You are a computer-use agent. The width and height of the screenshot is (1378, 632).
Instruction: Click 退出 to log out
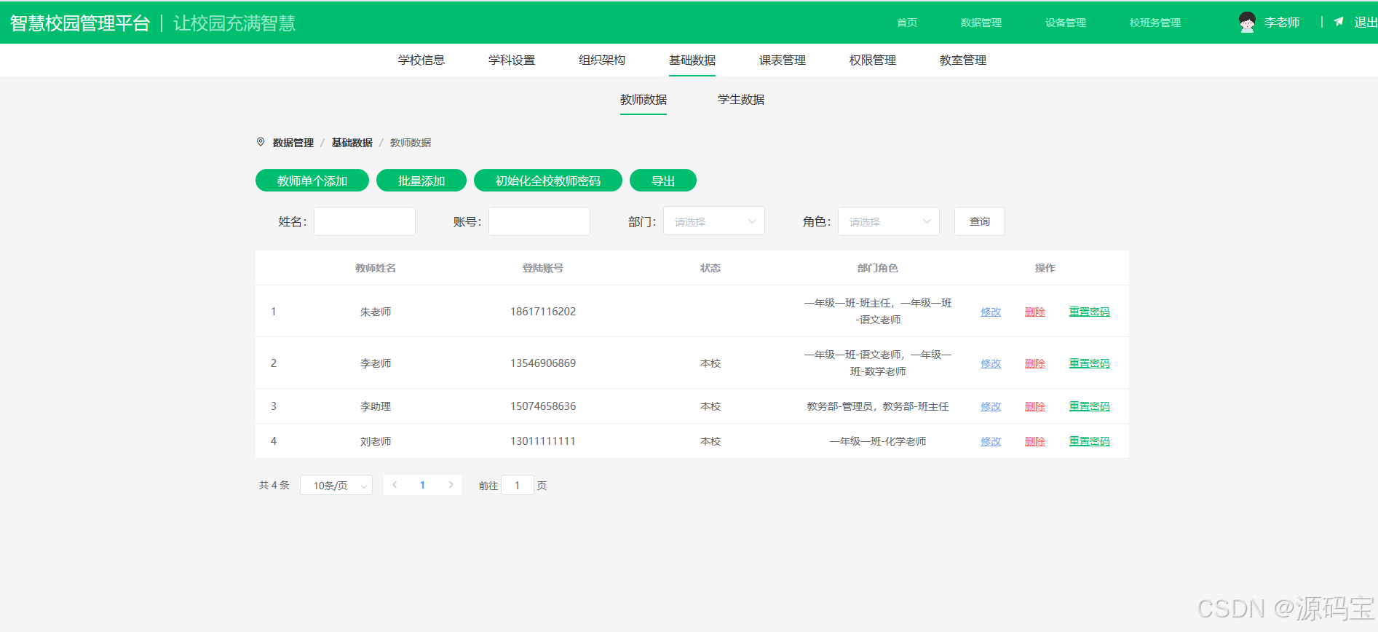1366,23
